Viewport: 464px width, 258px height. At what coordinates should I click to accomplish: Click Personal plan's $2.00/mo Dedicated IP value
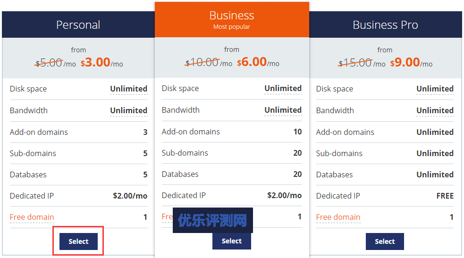(130, 196)
